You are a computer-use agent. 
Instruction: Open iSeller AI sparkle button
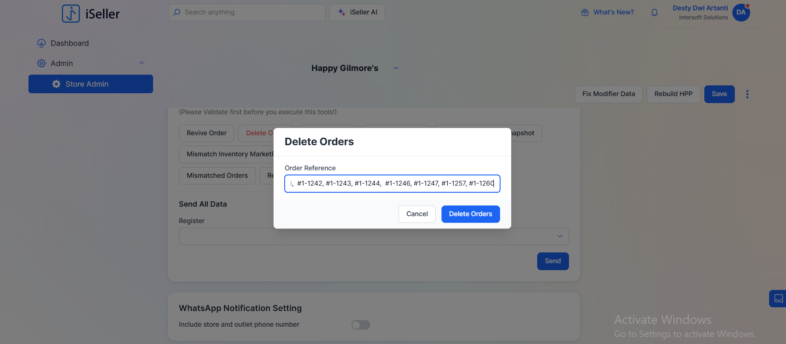[357, 12]
